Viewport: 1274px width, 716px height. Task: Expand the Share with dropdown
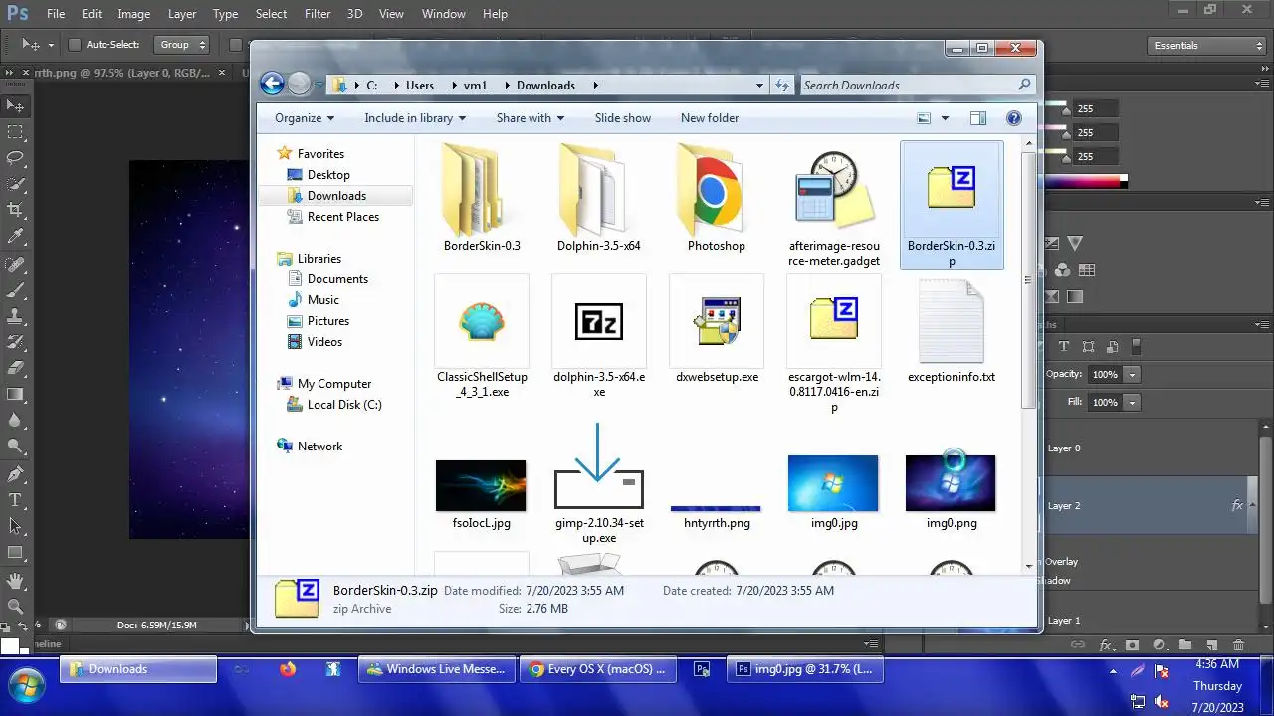coord(531,118)
